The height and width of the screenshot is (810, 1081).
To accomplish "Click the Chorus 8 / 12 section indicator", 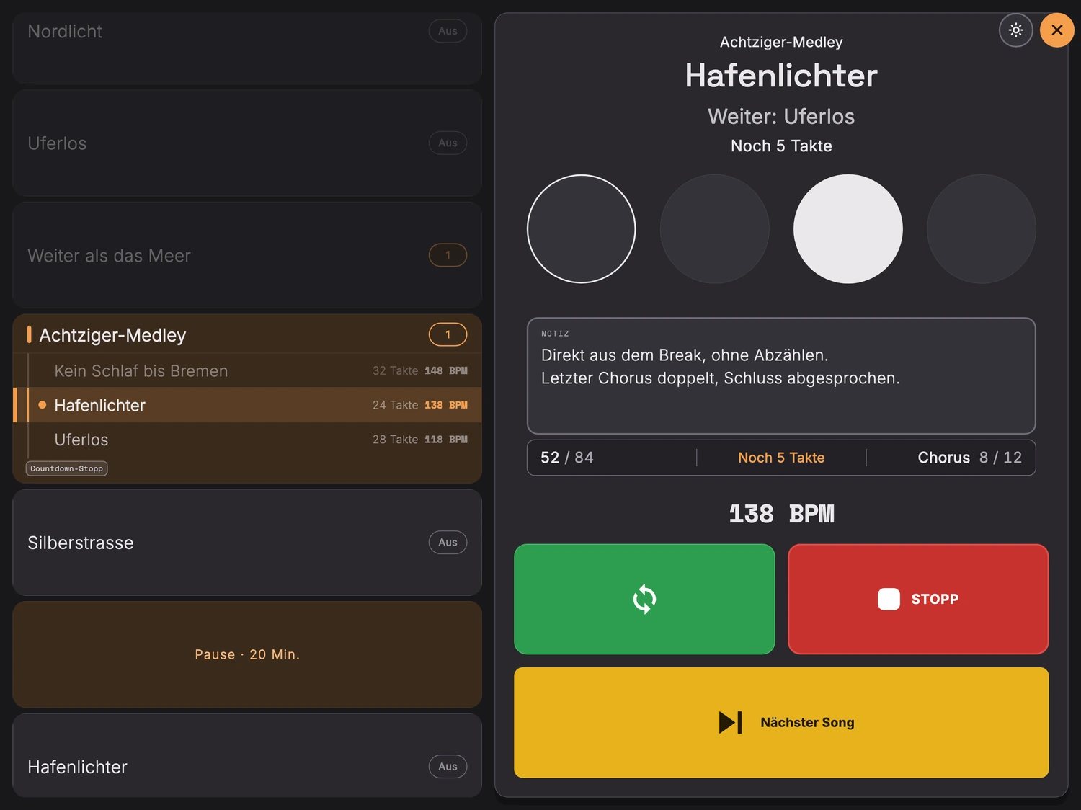I will pos(969,458).
